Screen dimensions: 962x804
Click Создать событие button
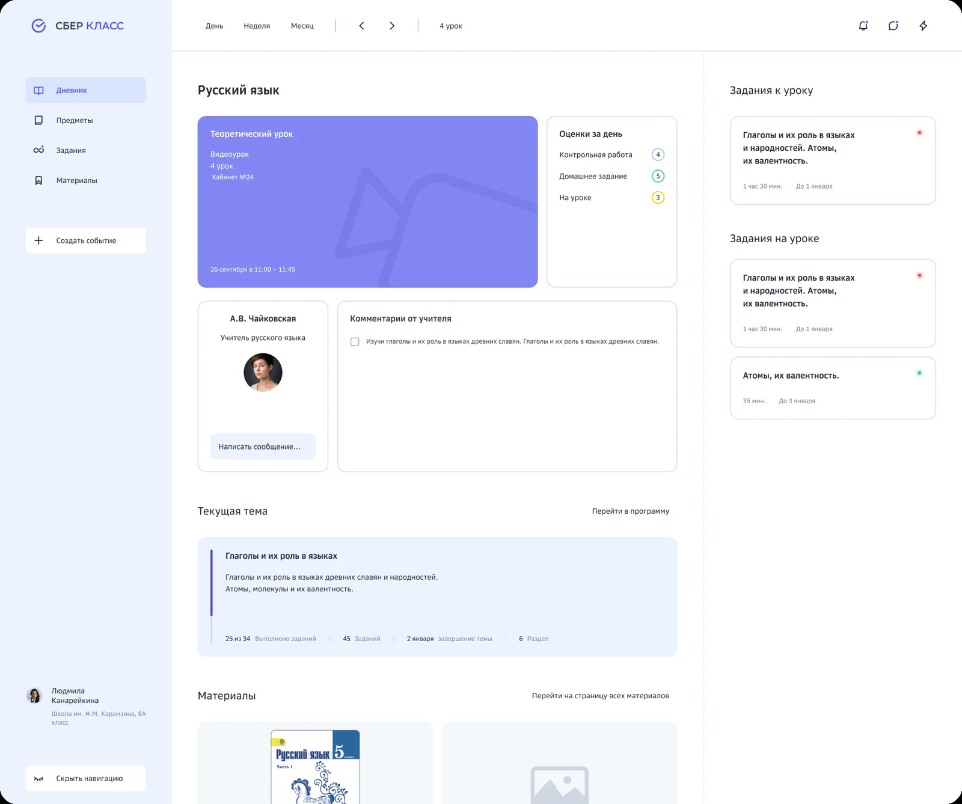[86, 240]
